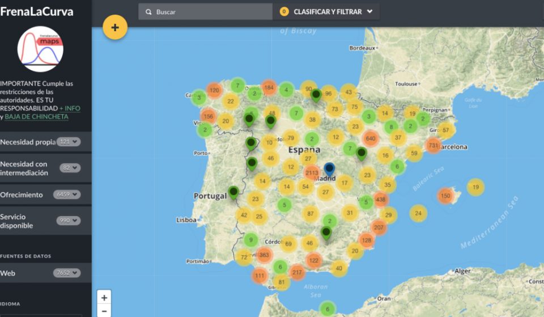Select the Servicio disponible category
Image resolution: width=544 pixels, height=317 pixels.
[x=46, y=221]
